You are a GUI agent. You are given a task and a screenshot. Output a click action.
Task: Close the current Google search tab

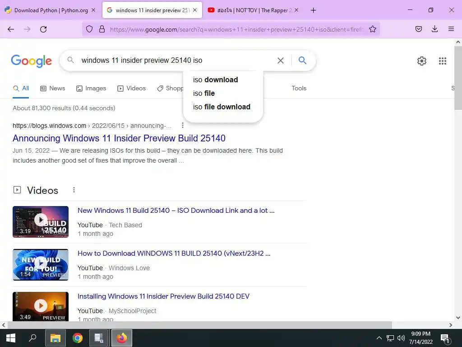195,10
